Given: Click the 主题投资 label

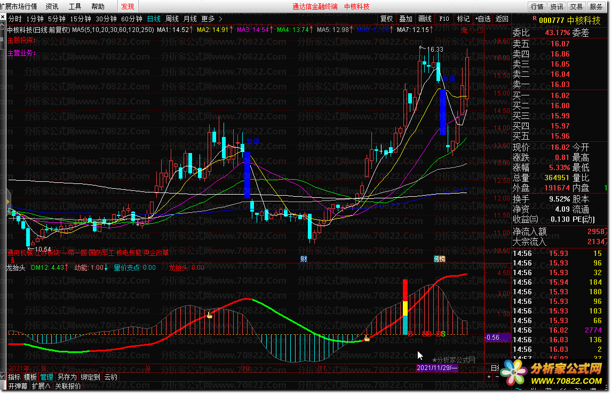Looking at the screenshot, I should 21,41.
